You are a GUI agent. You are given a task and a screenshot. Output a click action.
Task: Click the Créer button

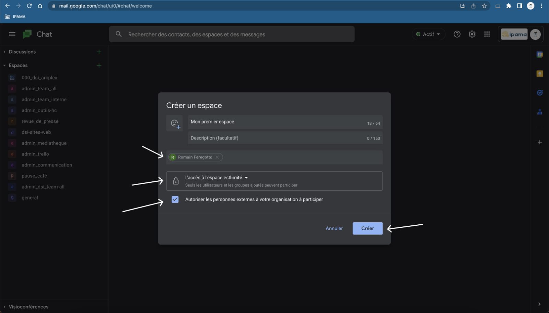tap(367, 228)
